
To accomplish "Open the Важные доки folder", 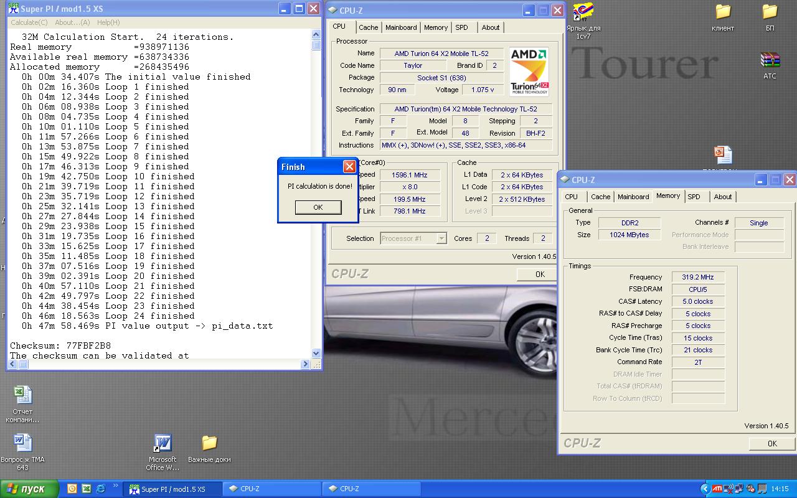I will pos(209,449).
